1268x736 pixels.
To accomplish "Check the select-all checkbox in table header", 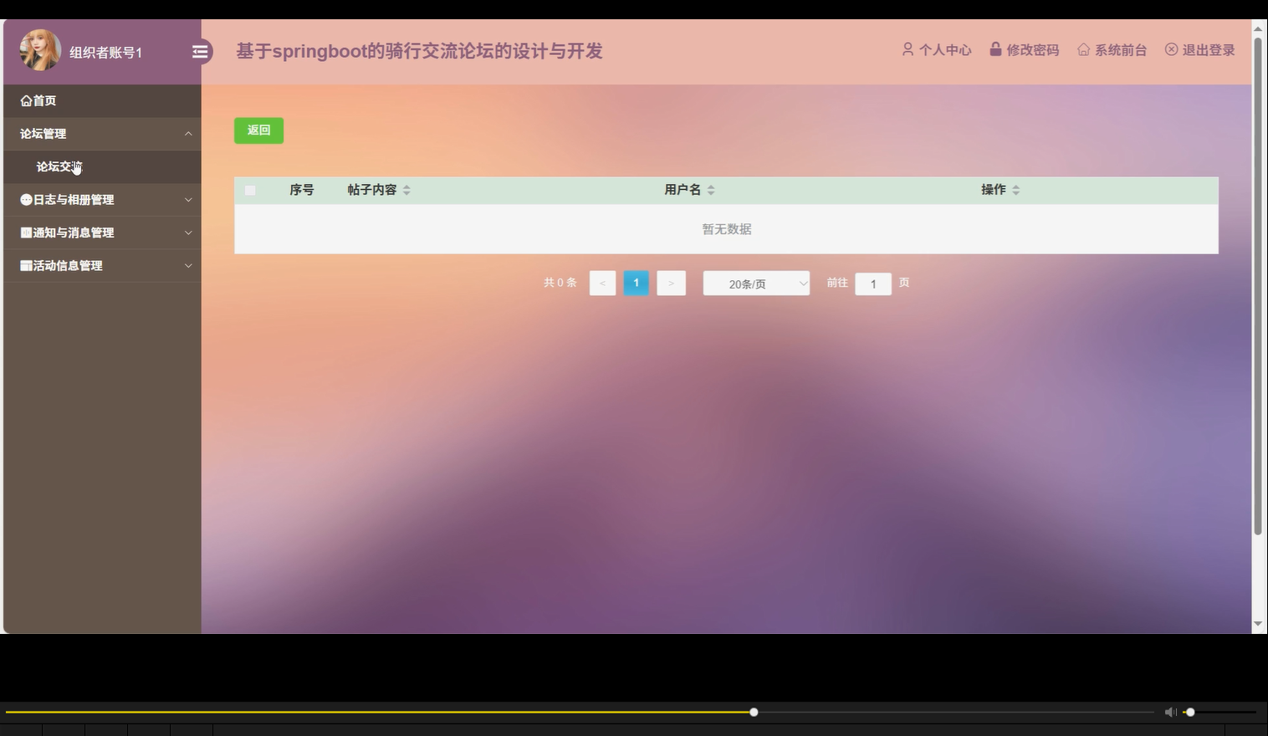I will [250, 191].
